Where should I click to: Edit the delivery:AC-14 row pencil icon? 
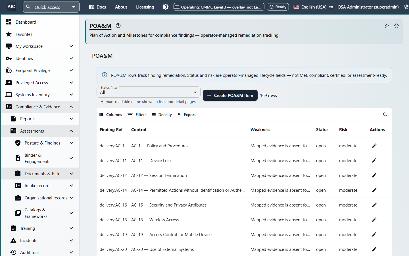point(374,190)
